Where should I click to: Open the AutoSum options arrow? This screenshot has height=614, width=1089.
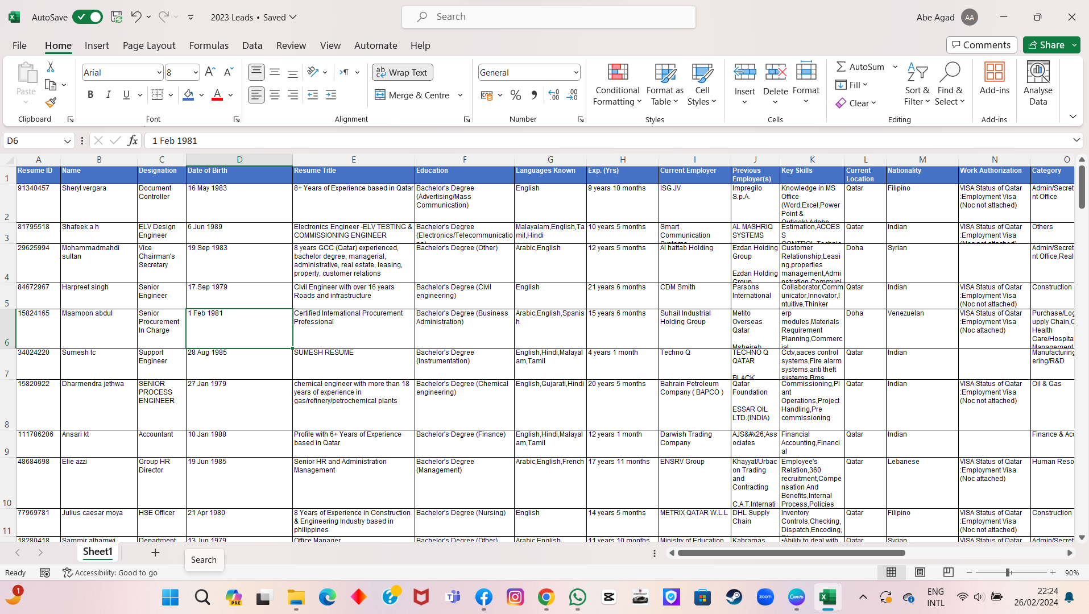coord(895,67)
